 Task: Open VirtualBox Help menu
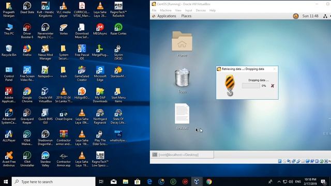pos(213,10)
